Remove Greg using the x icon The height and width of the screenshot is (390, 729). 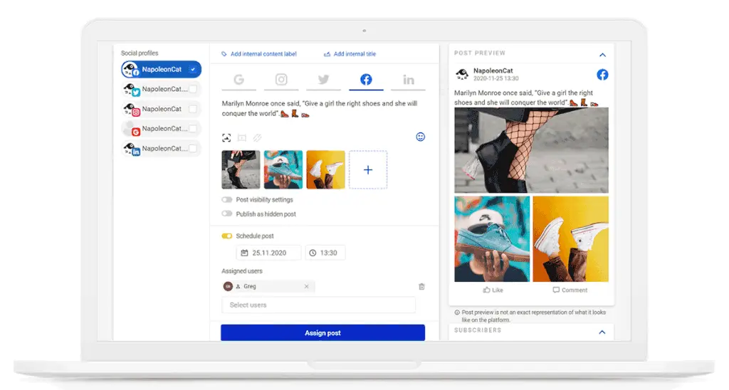click(307, 287)
